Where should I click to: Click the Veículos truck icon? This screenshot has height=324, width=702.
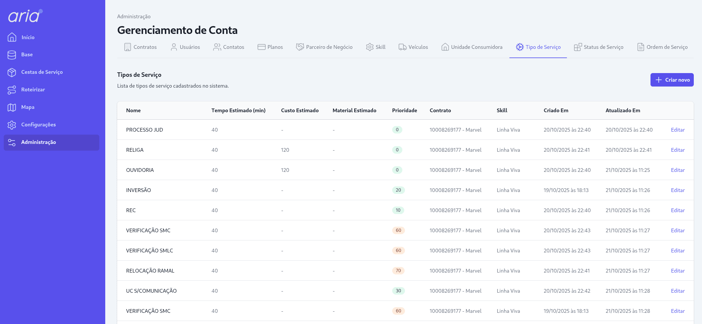point(402,47)
